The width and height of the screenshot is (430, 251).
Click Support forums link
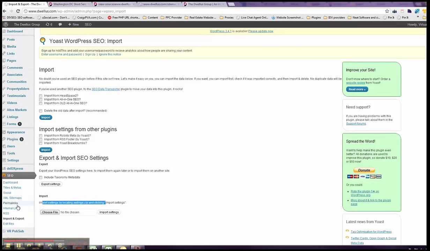(x=356, y=124)
